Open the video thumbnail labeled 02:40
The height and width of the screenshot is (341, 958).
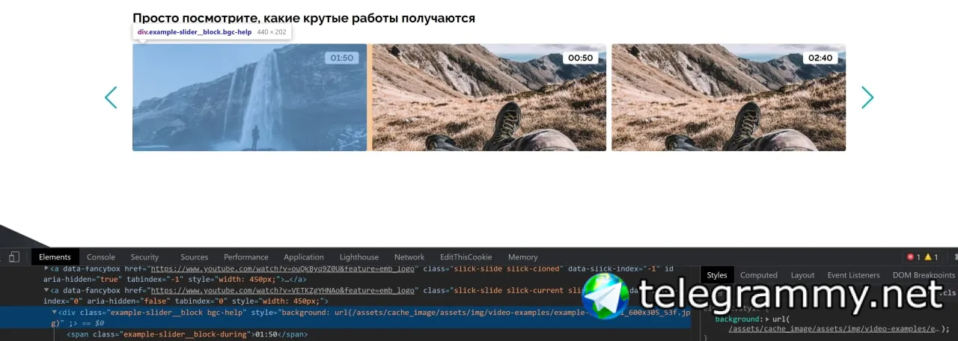pyautogui.click(x=728, y=97)
